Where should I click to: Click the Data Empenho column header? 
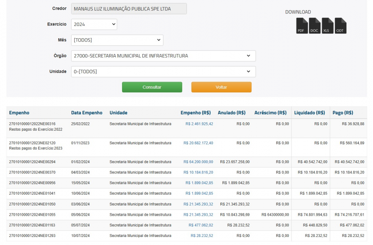[x=87, y=113]
